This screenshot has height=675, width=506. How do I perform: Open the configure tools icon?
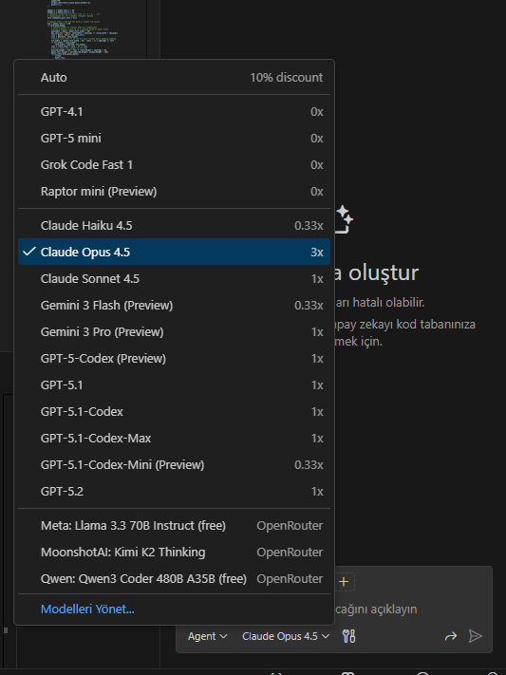pyautogui.click(x=348, y=636)
